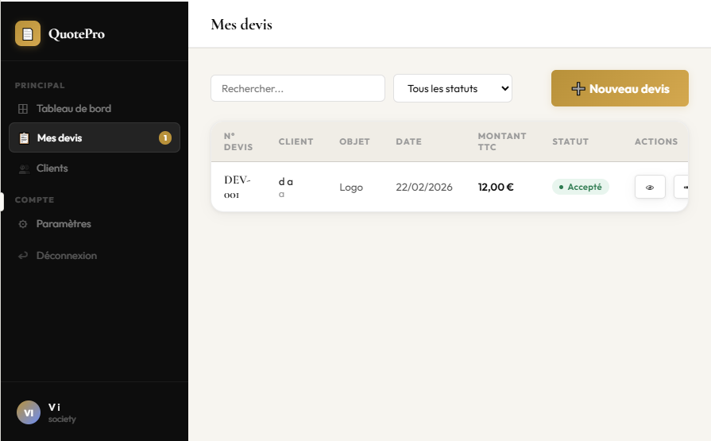Click the QuotePro logo icon
The width and height of the screenshot is (711, 441).
point(28,33)
